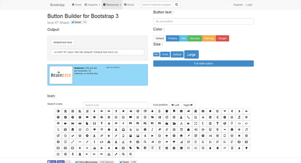
Task: Select the water drop tint icon
Action: pyautogui.click(x=210, y=148)
